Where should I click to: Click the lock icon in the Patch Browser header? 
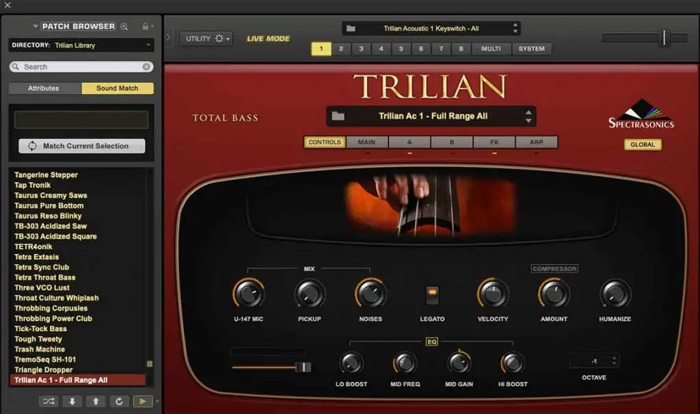pos(145,27)
